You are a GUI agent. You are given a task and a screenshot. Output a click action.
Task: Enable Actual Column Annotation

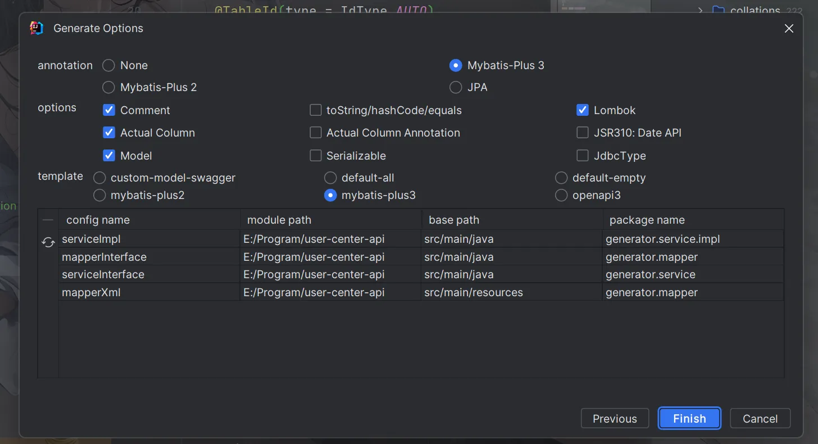pyautogui.click(x=316, y=133)
